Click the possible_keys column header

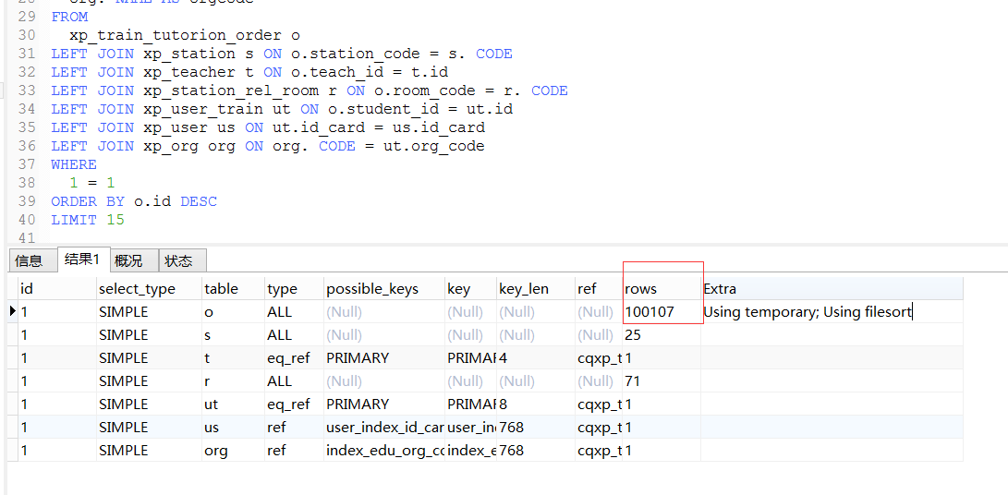click(383, 289)
